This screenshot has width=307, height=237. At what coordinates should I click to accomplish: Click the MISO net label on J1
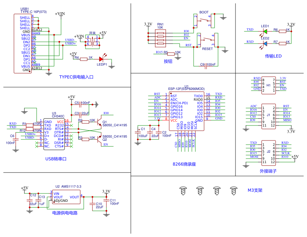287,120
